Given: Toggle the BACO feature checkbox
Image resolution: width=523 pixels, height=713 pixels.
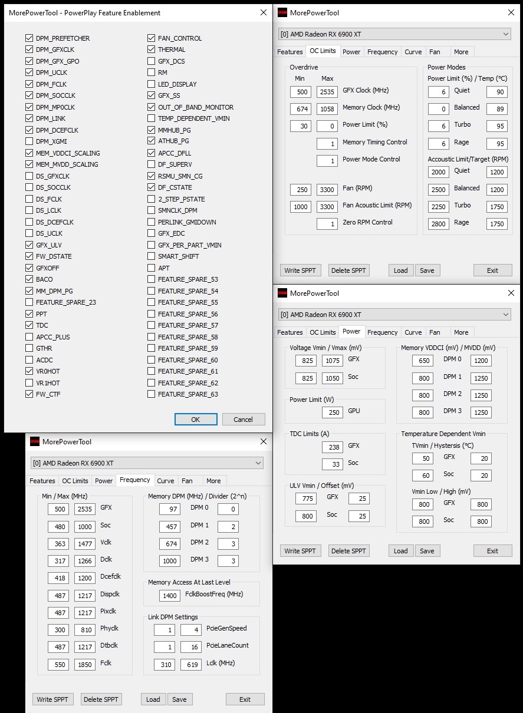Looking at the screenshot, I should click(29, 279).
